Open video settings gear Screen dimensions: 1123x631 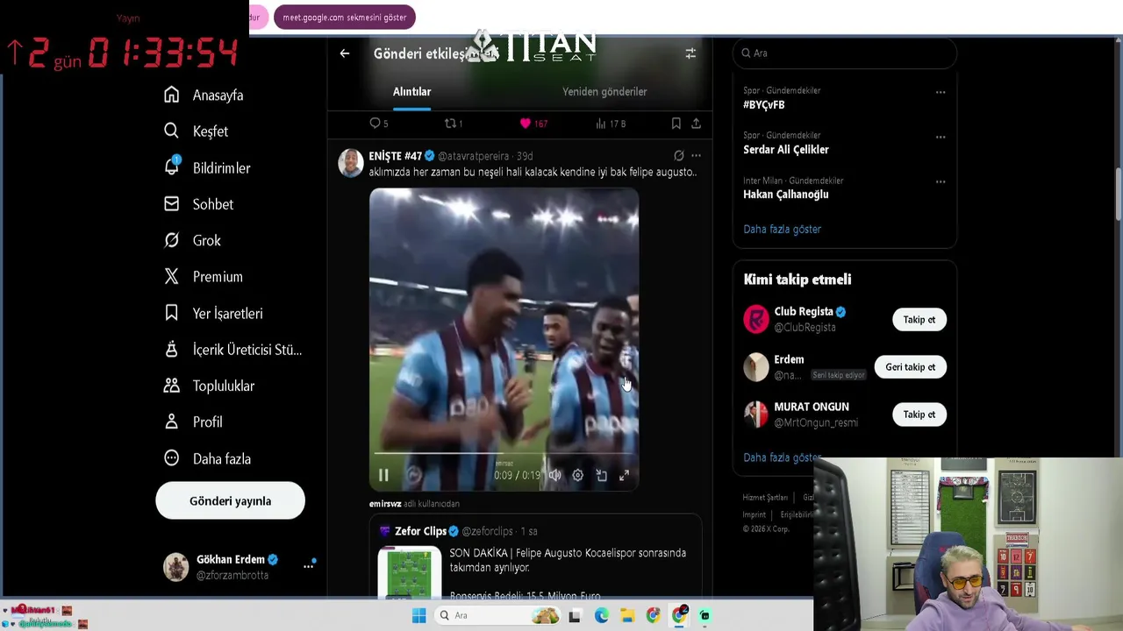577,475
